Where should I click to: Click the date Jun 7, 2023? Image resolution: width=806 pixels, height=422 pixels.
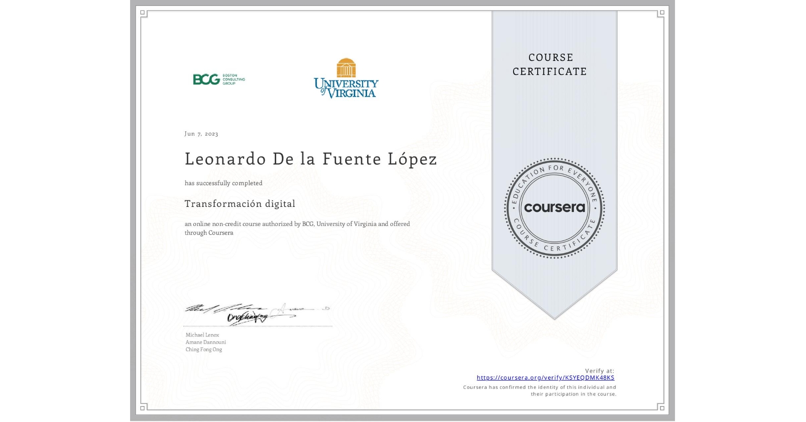pos(201,134)
